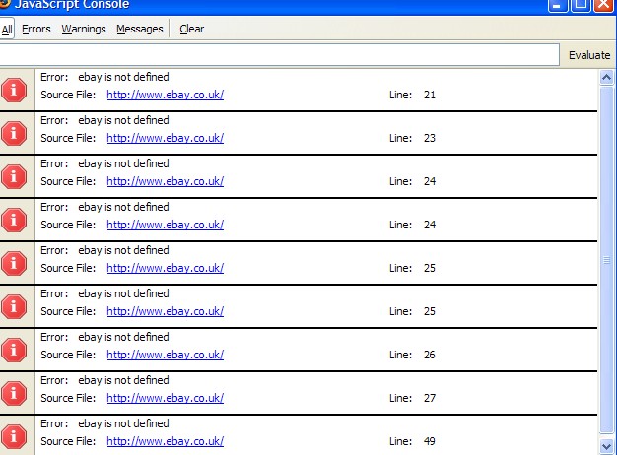Filter console by Errors
The height and width of the screenshot is (455, 617).
[36, 29]
